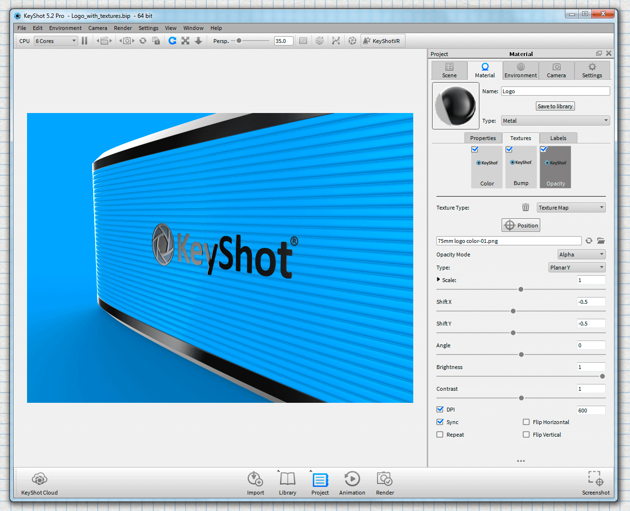Open the Environment tab in Project panel

pos(521,70)
